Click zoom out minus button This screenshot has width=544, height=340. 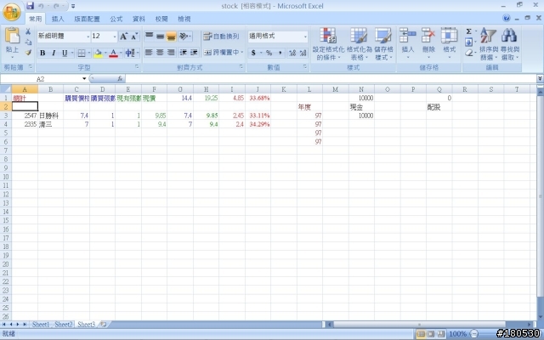click(474, 334)
